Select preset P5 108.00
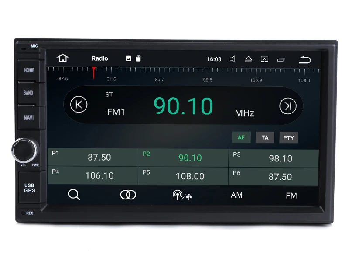 click(183, 176)
